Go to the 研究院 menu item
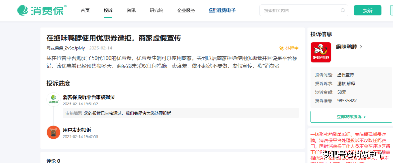393x163 pixels. (156, 11)
